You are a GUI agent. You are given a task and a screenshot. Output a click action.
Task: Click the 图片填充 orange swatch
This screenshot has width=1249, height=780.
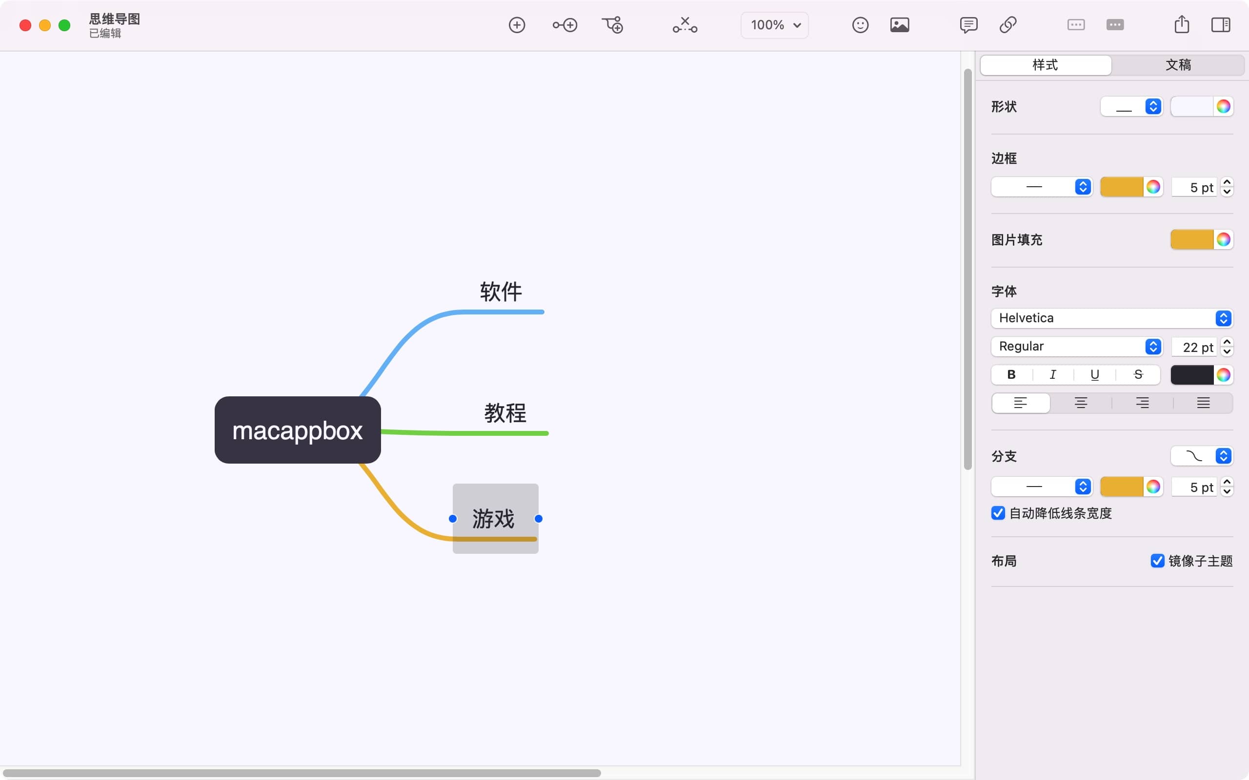[1192, 239]
